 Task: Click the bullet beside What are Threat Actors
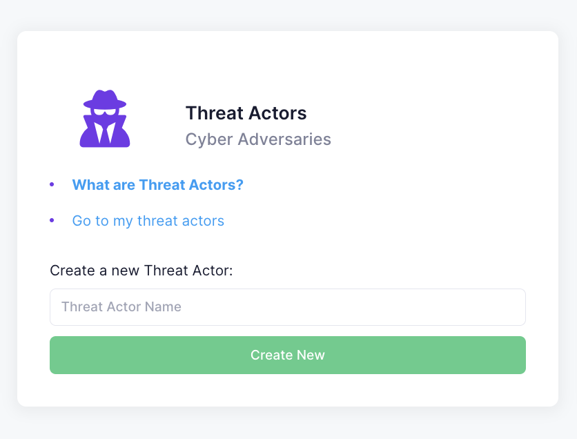tap(52, 184)
